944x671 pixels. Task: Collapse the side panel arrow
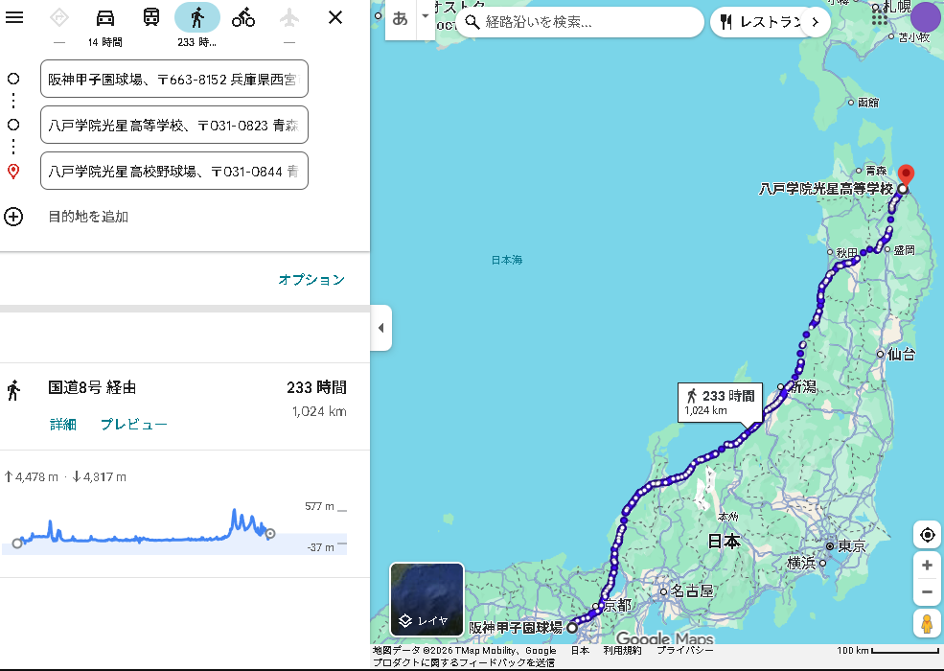tap(380, 328)
